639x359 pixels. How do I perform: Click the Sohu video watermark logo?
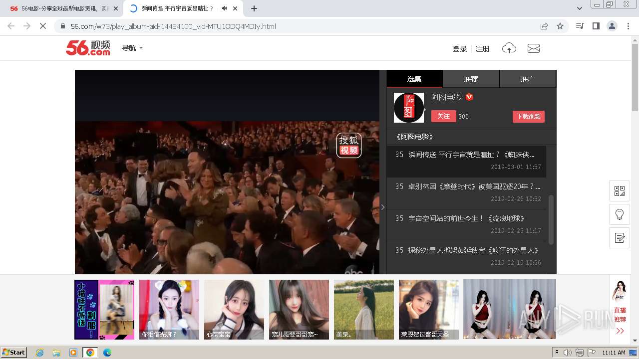click(349, 145)
